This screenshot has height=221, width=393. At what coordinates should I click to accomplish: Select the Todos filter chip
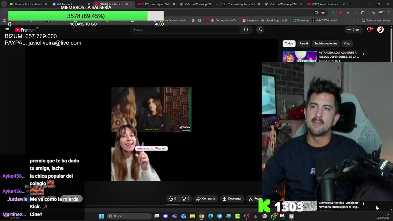tap(289, 43)
